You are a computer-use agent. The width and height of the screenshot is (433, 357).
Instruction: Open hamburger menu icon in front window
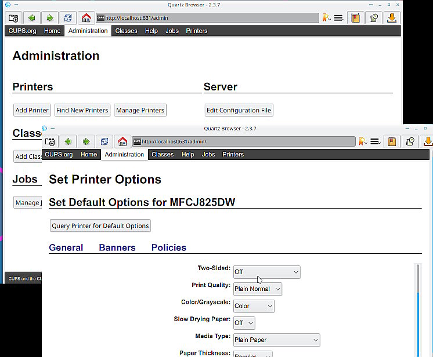[x=376, y=141]
